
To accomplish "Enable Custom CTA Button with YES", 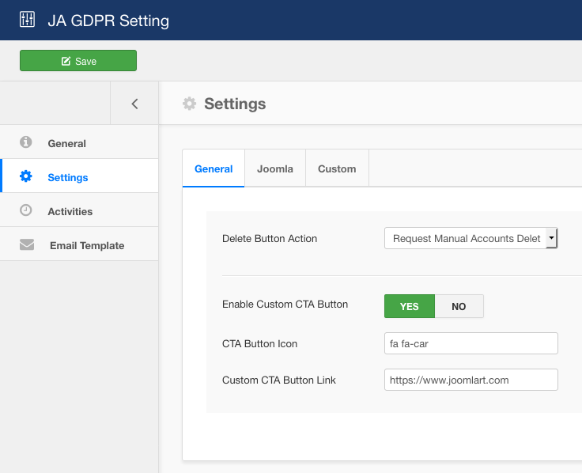I will coord(409,306).
